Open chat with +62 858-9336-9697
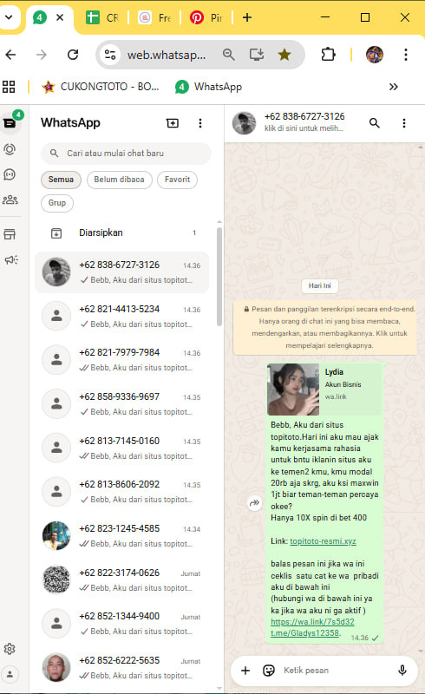Image resolution: width=425 pixels, height=694 pixels. tap(121, 403)
